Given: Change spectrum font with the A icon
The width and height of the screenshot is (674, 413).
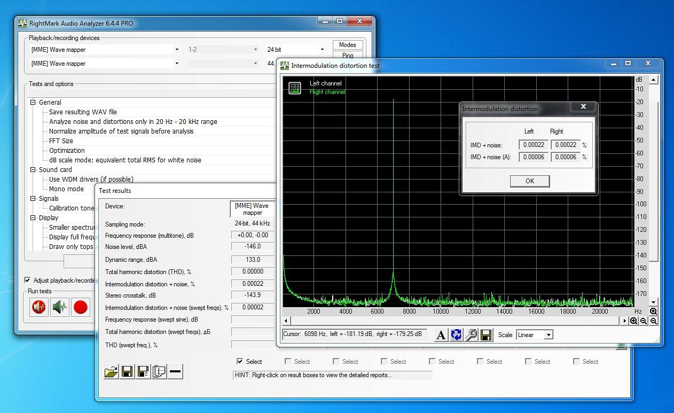Looking at the screenshot, I should pyautogui.click(x=440, y=335).
